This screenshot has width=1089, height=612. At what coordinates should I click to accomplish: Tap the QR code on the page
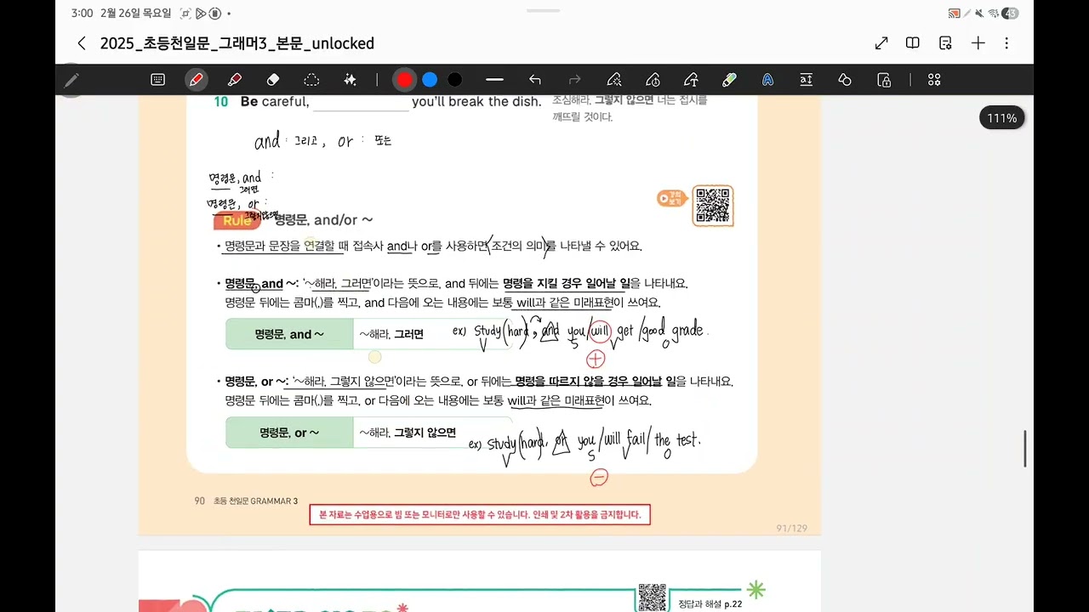[713, 205]
